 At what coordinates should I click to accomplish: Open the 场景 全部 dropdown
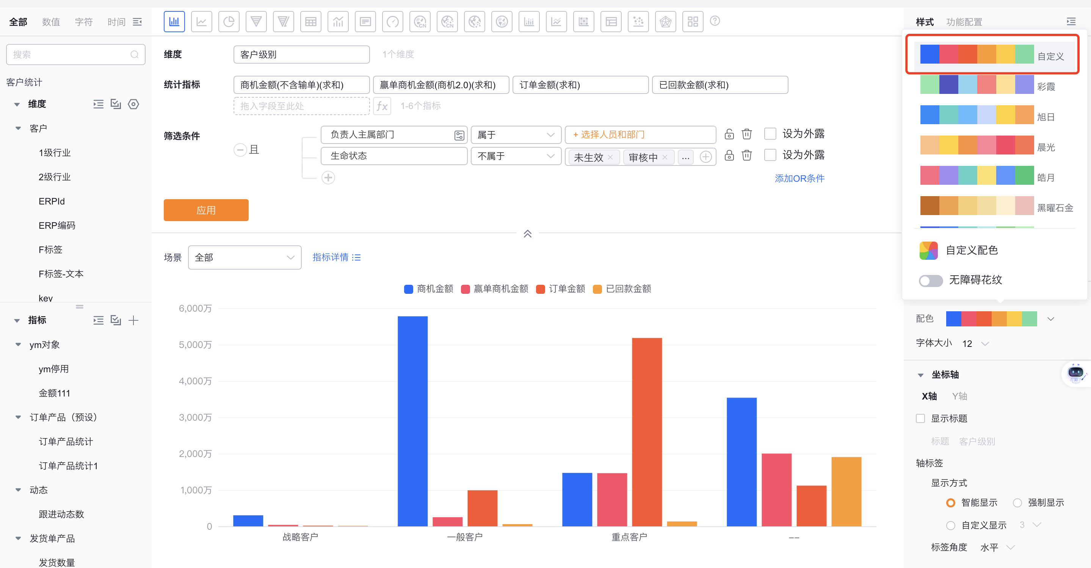coord(245,257)
